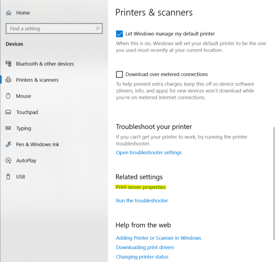Click the AutoPlay icon in sidebar
This screenshot has width=275, height=262.
click(x=8, y=161)
